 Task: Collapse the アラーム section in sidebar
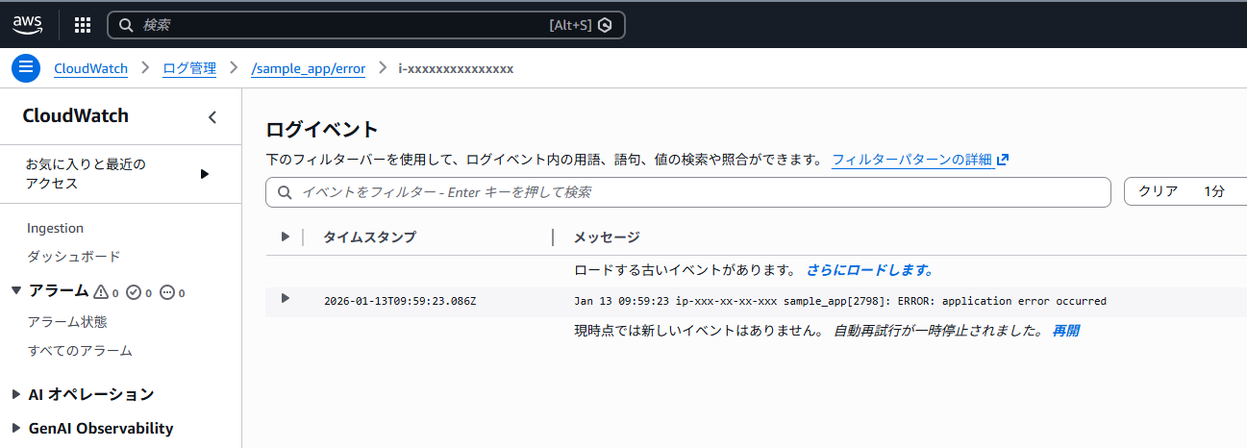pos(15,290)
